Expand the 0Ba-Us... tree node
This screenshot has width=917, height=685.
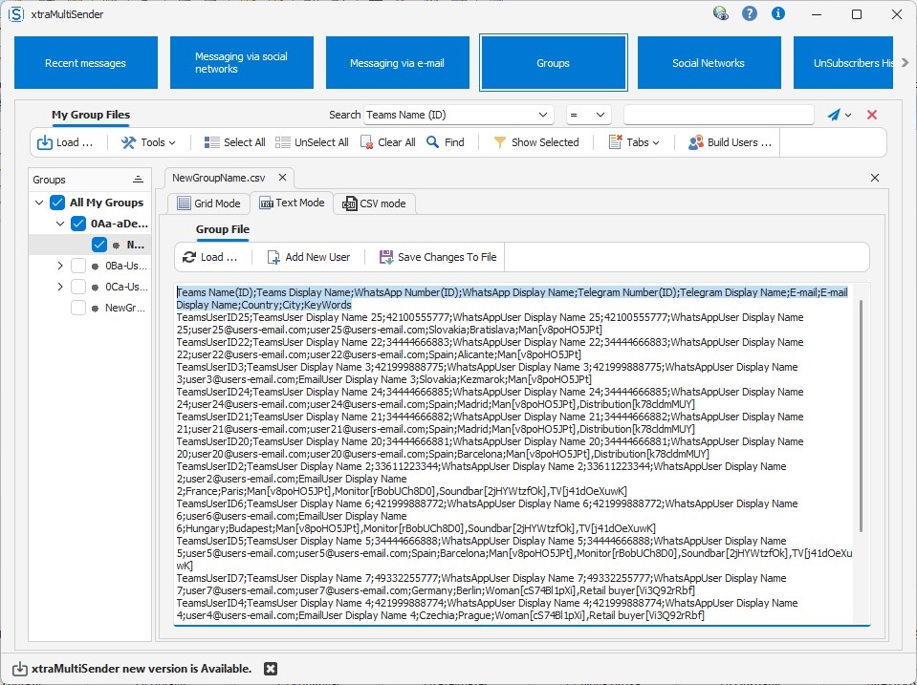click(60, 266)
